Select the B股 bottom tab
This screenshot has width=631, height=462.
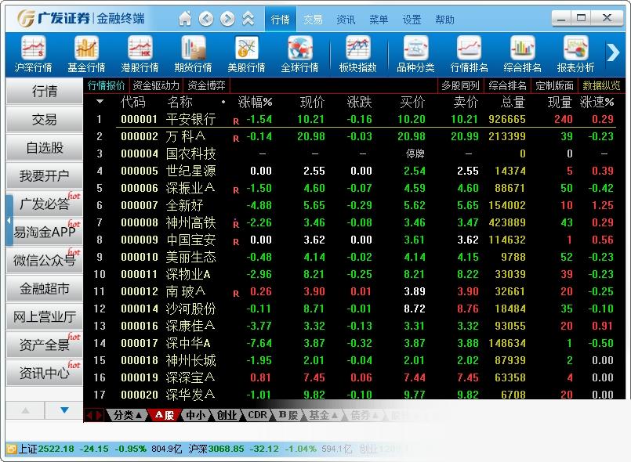click(288, 415)
